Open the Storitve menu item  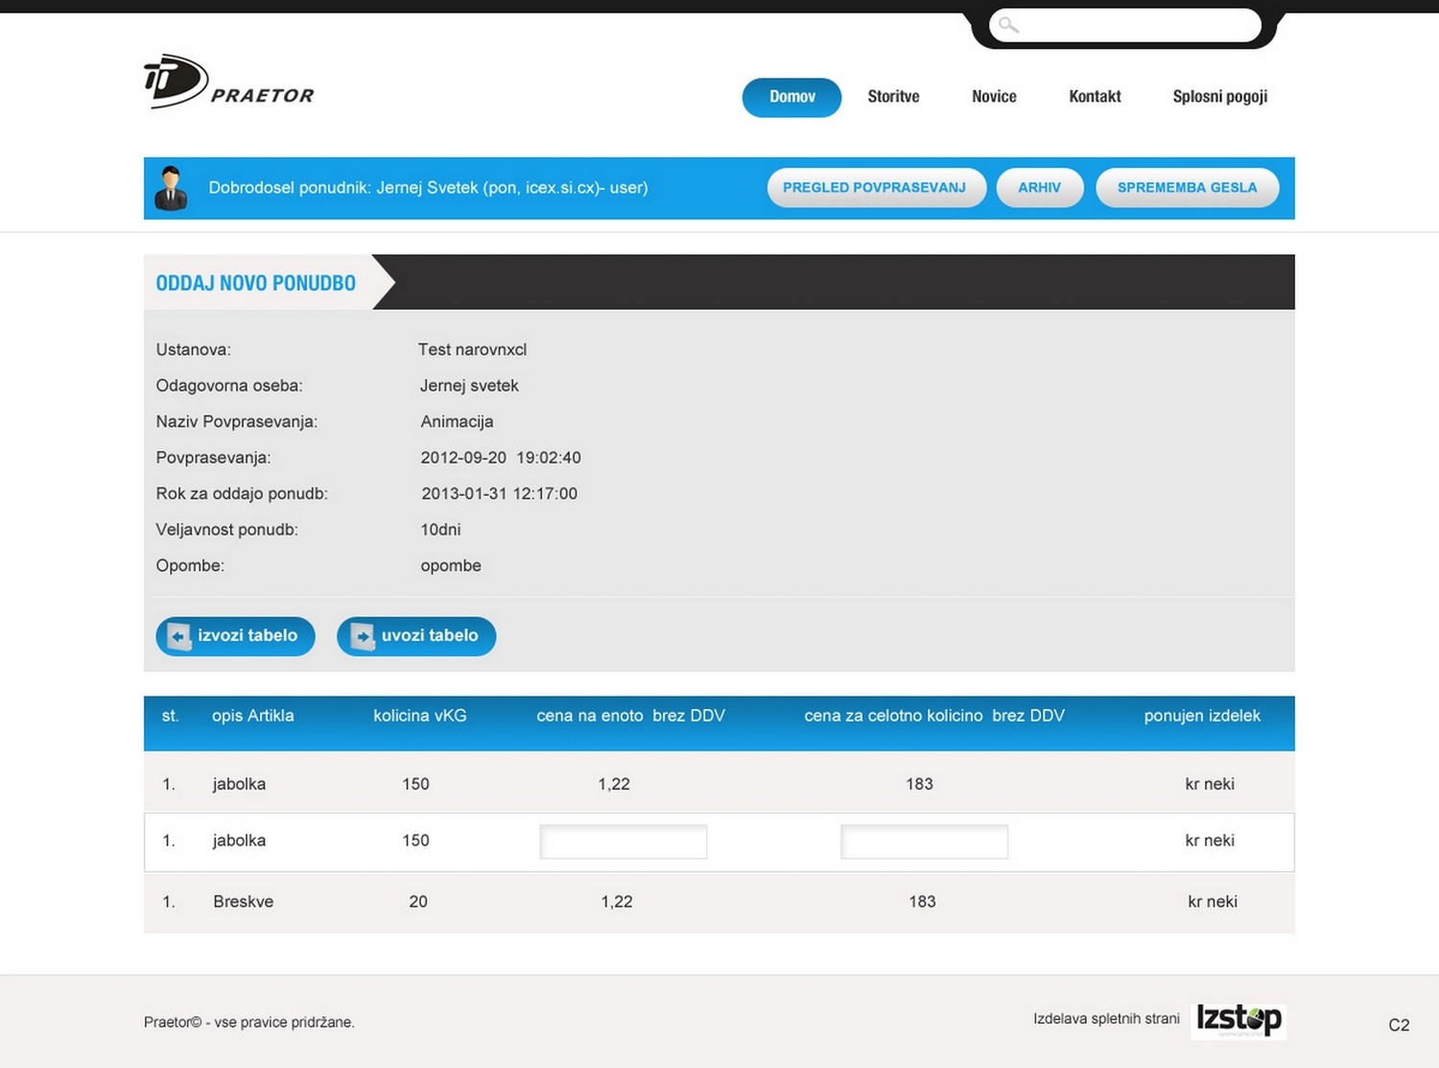(x=893, y=97)
